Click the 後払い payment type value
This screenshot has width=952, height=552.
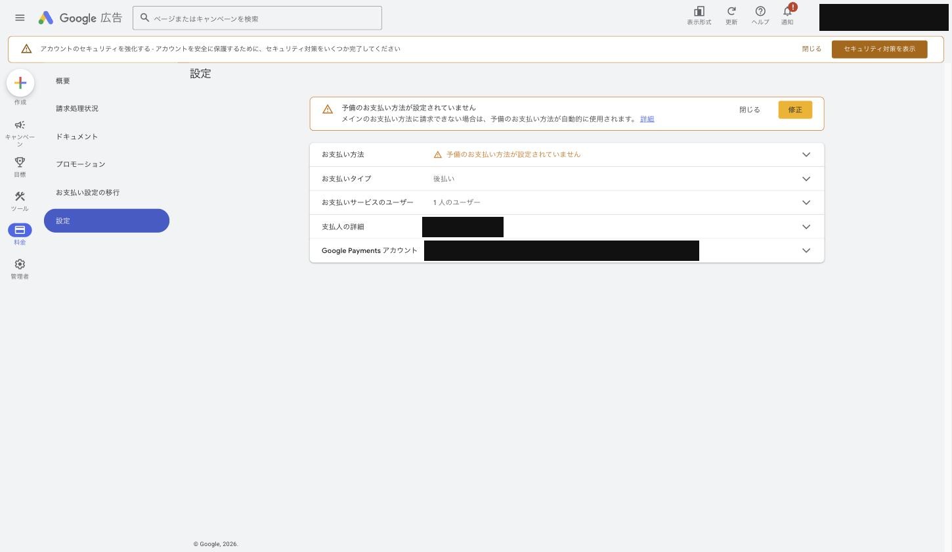pyautogui.click(x=444, y=179)
